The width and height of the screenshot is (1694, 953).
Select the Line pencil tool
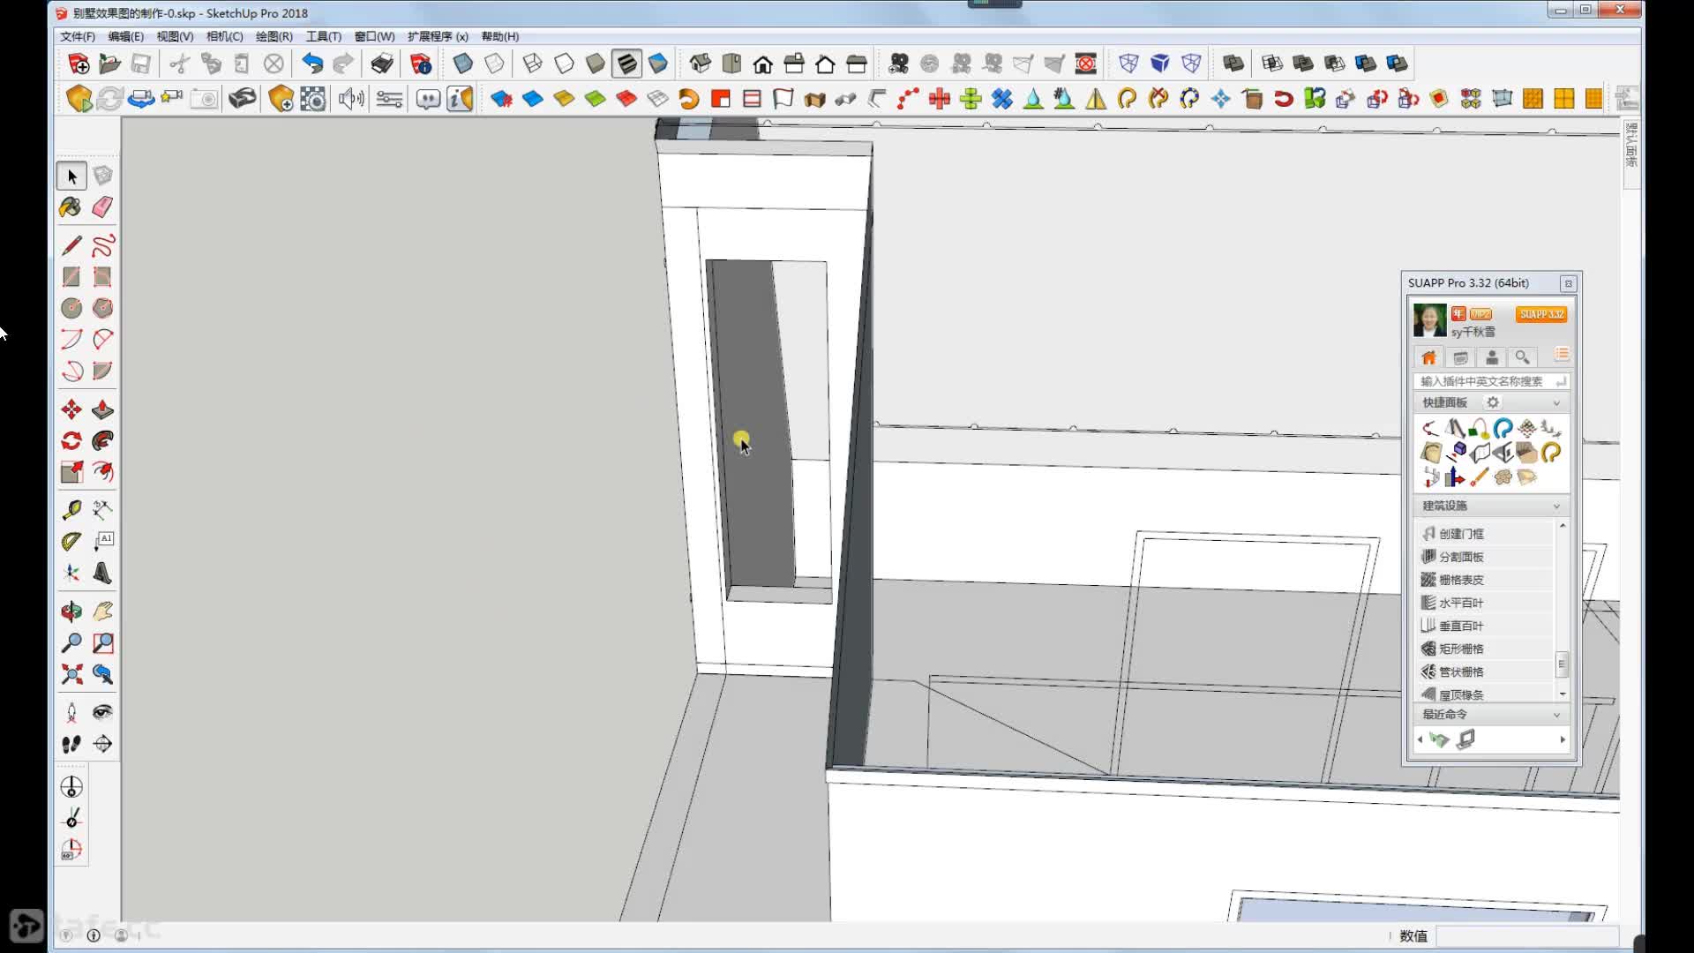tap(71, 245)
